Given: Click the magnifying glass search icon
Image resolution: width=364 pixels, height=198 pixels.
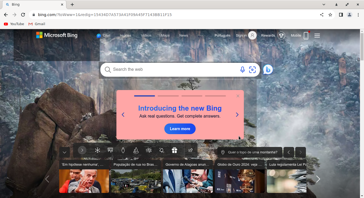Looking at the screenshot, I should pos(108,70).
